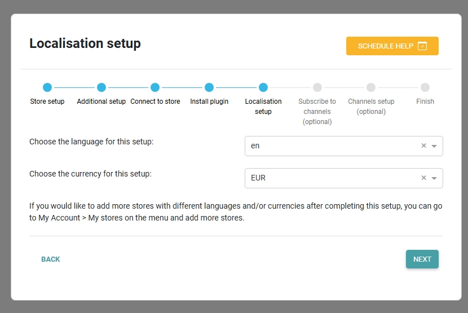Click the Store setup step label

pos(47,102)
